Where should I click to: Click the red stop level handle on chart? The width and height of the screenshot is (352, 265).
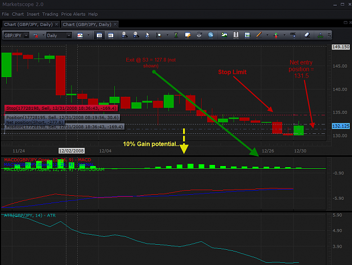(294, 115)
